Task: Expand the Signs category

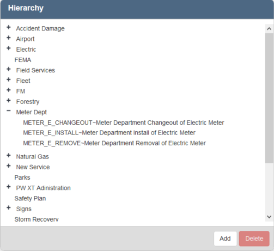Action: (x=9, y=208)
